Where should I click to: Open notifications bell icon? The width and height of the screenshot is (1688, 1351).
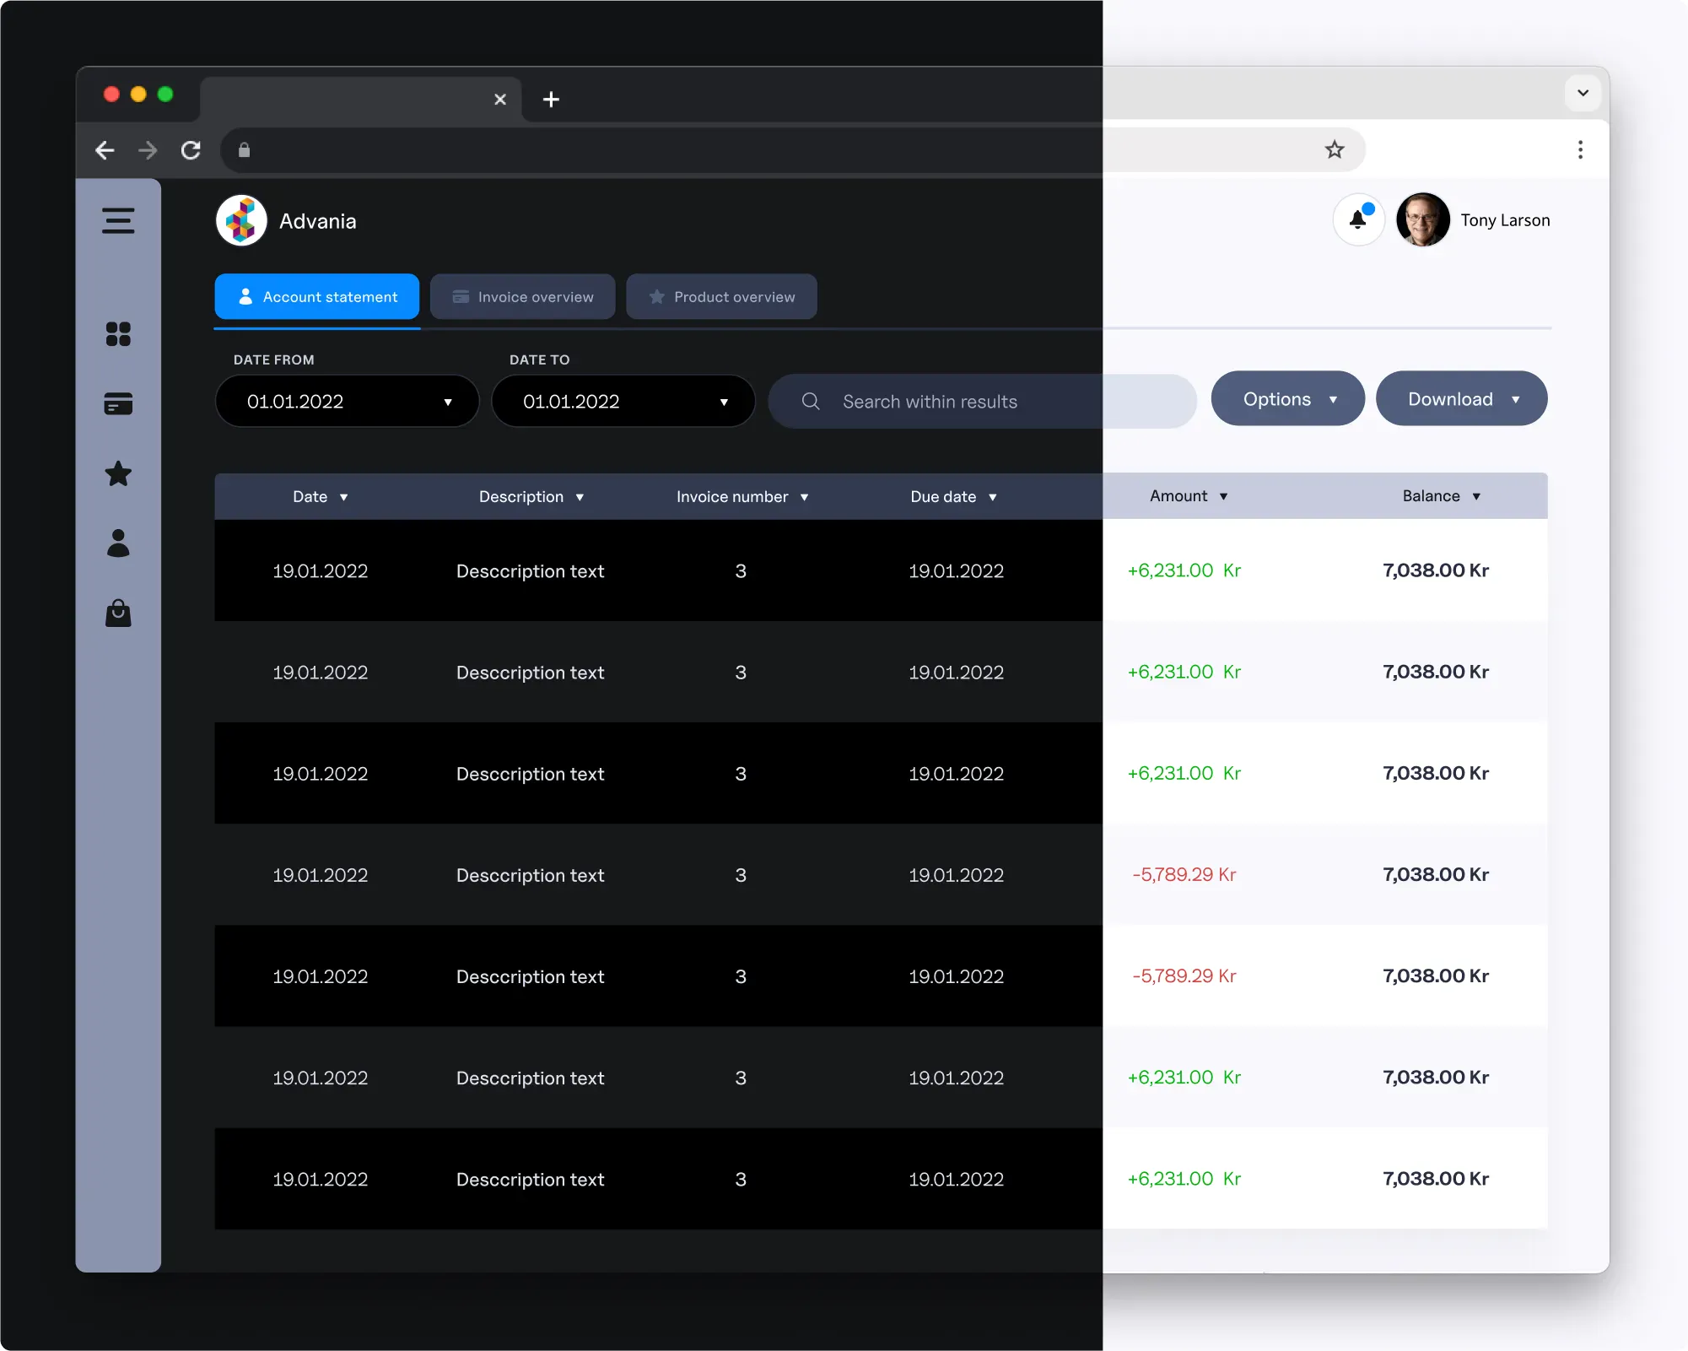click(x=1357, y=219)
